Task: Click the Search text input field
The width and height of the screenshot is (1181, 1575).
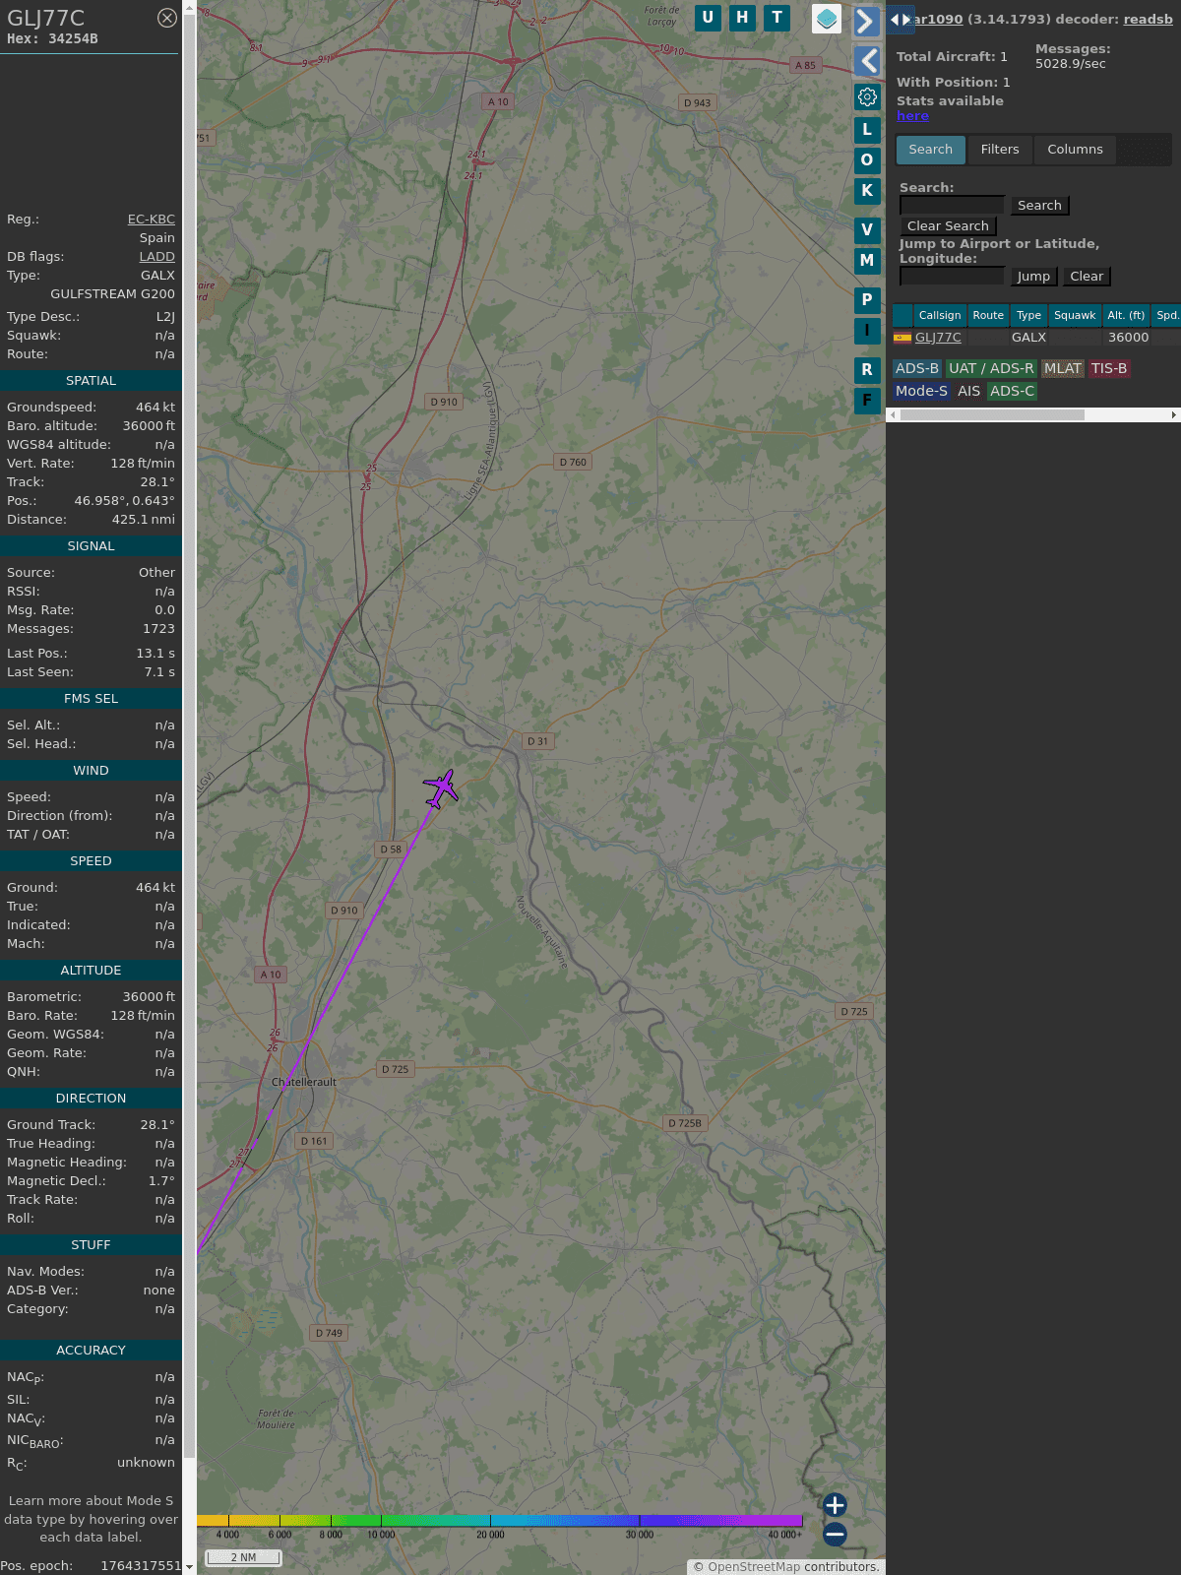Action: click(953, 205)
